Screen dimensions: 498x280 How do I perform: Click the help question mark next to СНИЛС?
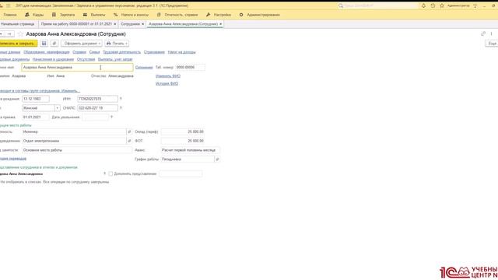coord(121,108)
